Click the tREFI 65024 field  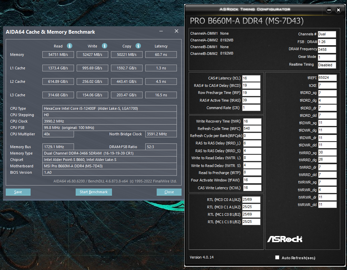(327, 78)
